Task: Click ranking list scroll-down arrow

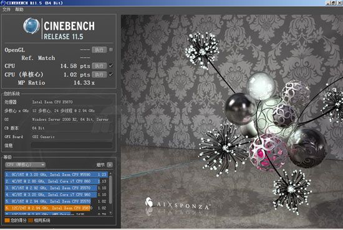Action: pyautogui.click(x=110, y=213)
